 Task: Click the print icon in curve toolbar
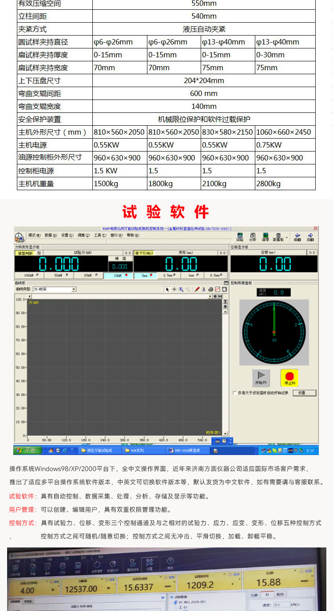click(210, 289)
